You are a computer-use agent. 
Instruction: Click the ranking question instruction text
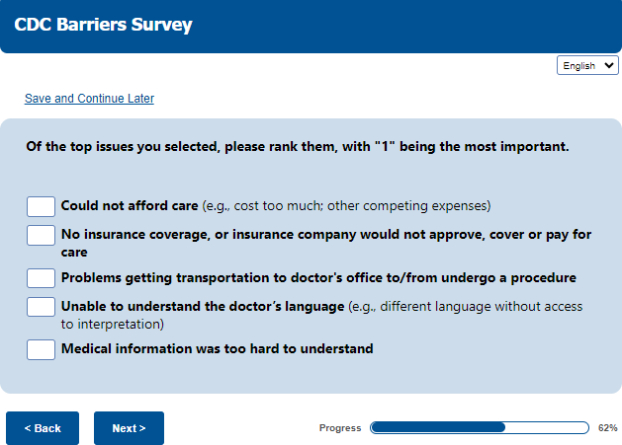[x=297, y=147]
